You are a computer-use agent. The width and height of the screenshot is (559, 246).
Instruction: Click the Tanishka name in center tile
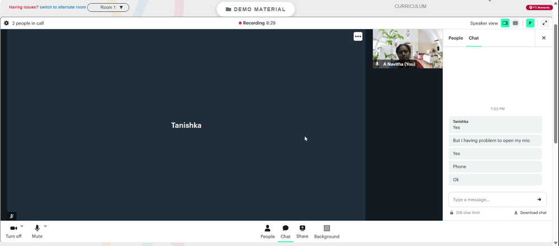tap(186, 126)
